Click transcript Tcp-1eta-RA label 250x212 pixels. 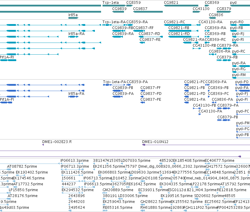(114, 22)
